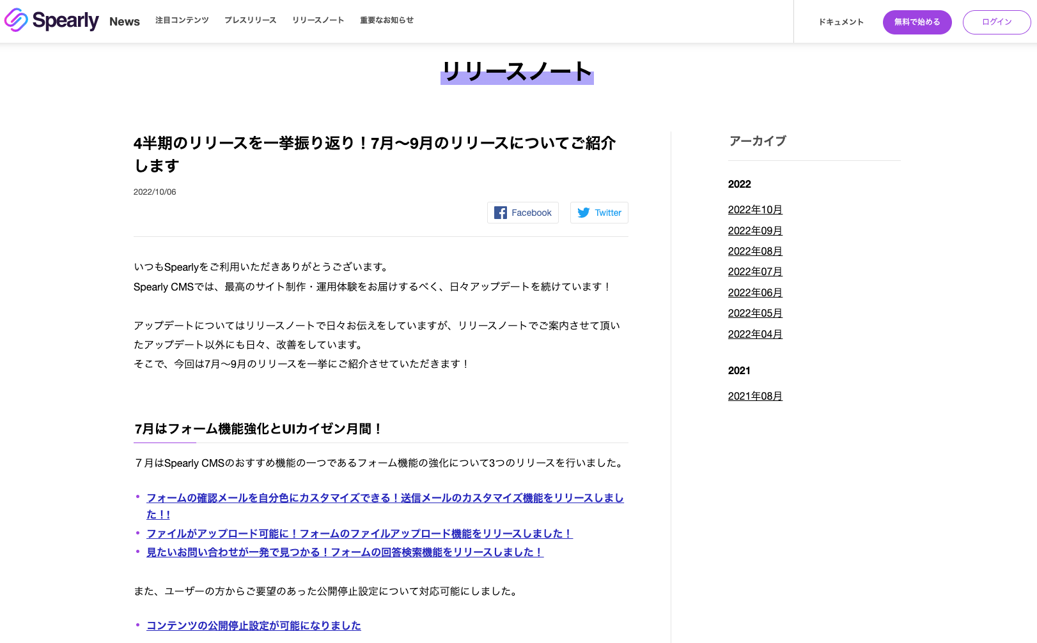Click the リリースノート page heading
The image size is (1037, 643).
(517, 72)
